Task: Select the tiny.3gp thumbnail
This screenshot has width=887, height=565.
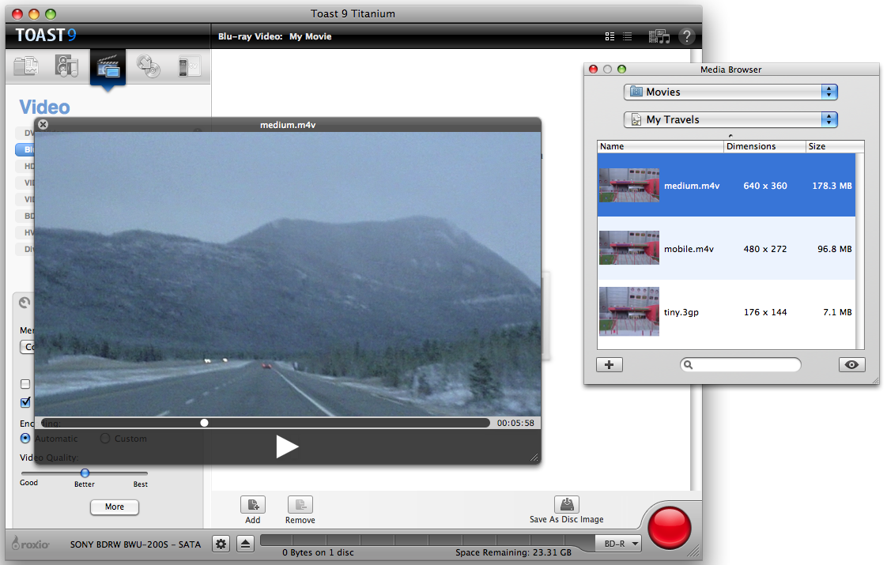Action: [629, 311]
